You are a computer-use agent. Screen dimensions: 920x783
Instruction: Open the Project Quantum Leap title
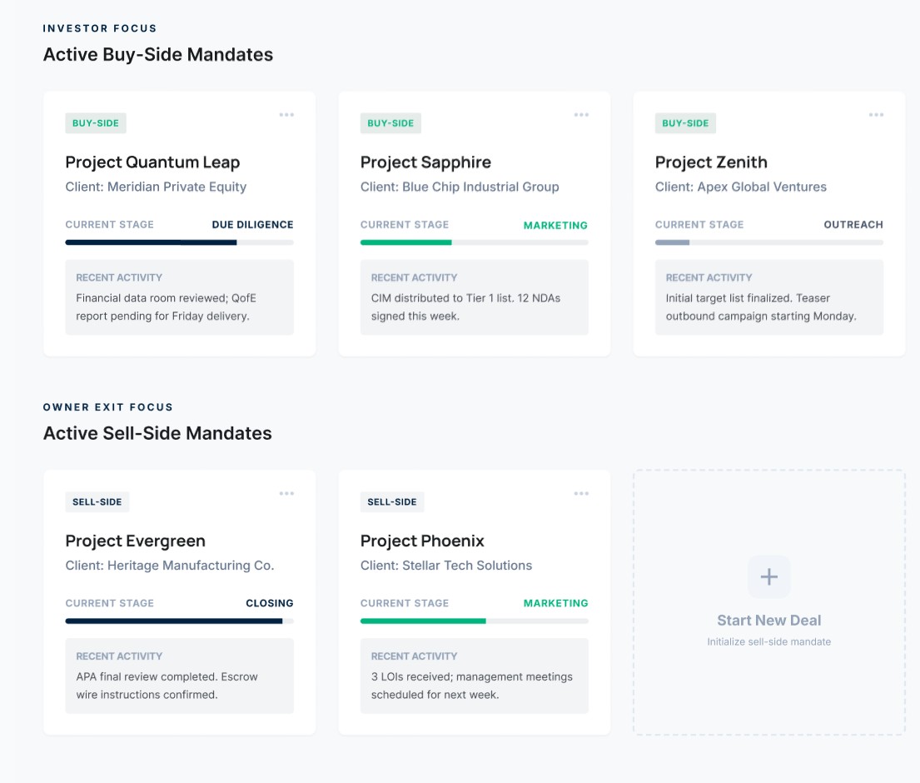(152, 162)
